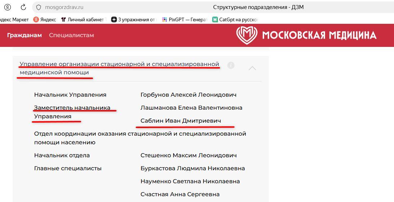394x202 pixels.
Task: Collapse the Управление section with chevron
Action: point(252,68)
